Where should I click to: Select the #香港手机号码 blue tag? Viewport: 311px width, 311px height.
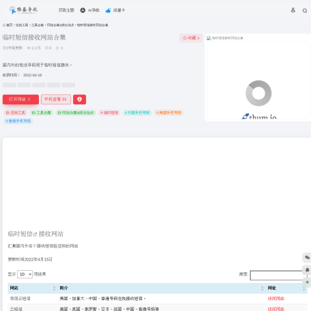click(x=18, y=121)
